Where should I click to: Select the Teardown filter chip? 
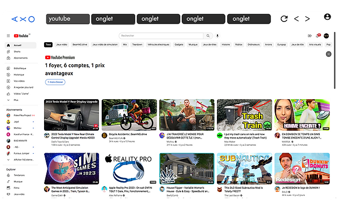coord(137,44)
